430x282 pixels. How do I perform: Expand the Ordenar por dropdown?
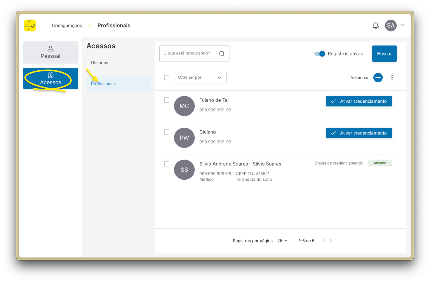tap(200, 78)
